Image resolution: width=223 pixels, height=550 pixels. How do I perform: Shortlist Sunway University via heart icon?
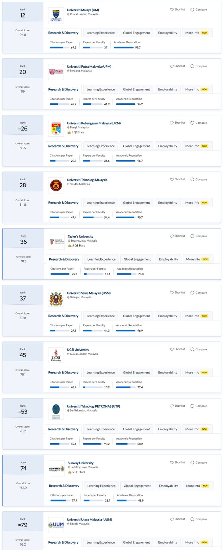pyautogui.click(x=172, y=462)
